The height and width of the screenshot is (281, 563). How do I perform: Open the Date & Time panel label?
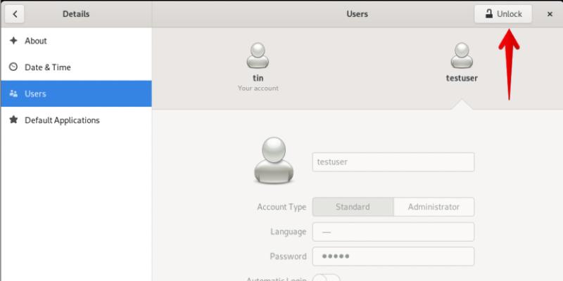(48, 67)
